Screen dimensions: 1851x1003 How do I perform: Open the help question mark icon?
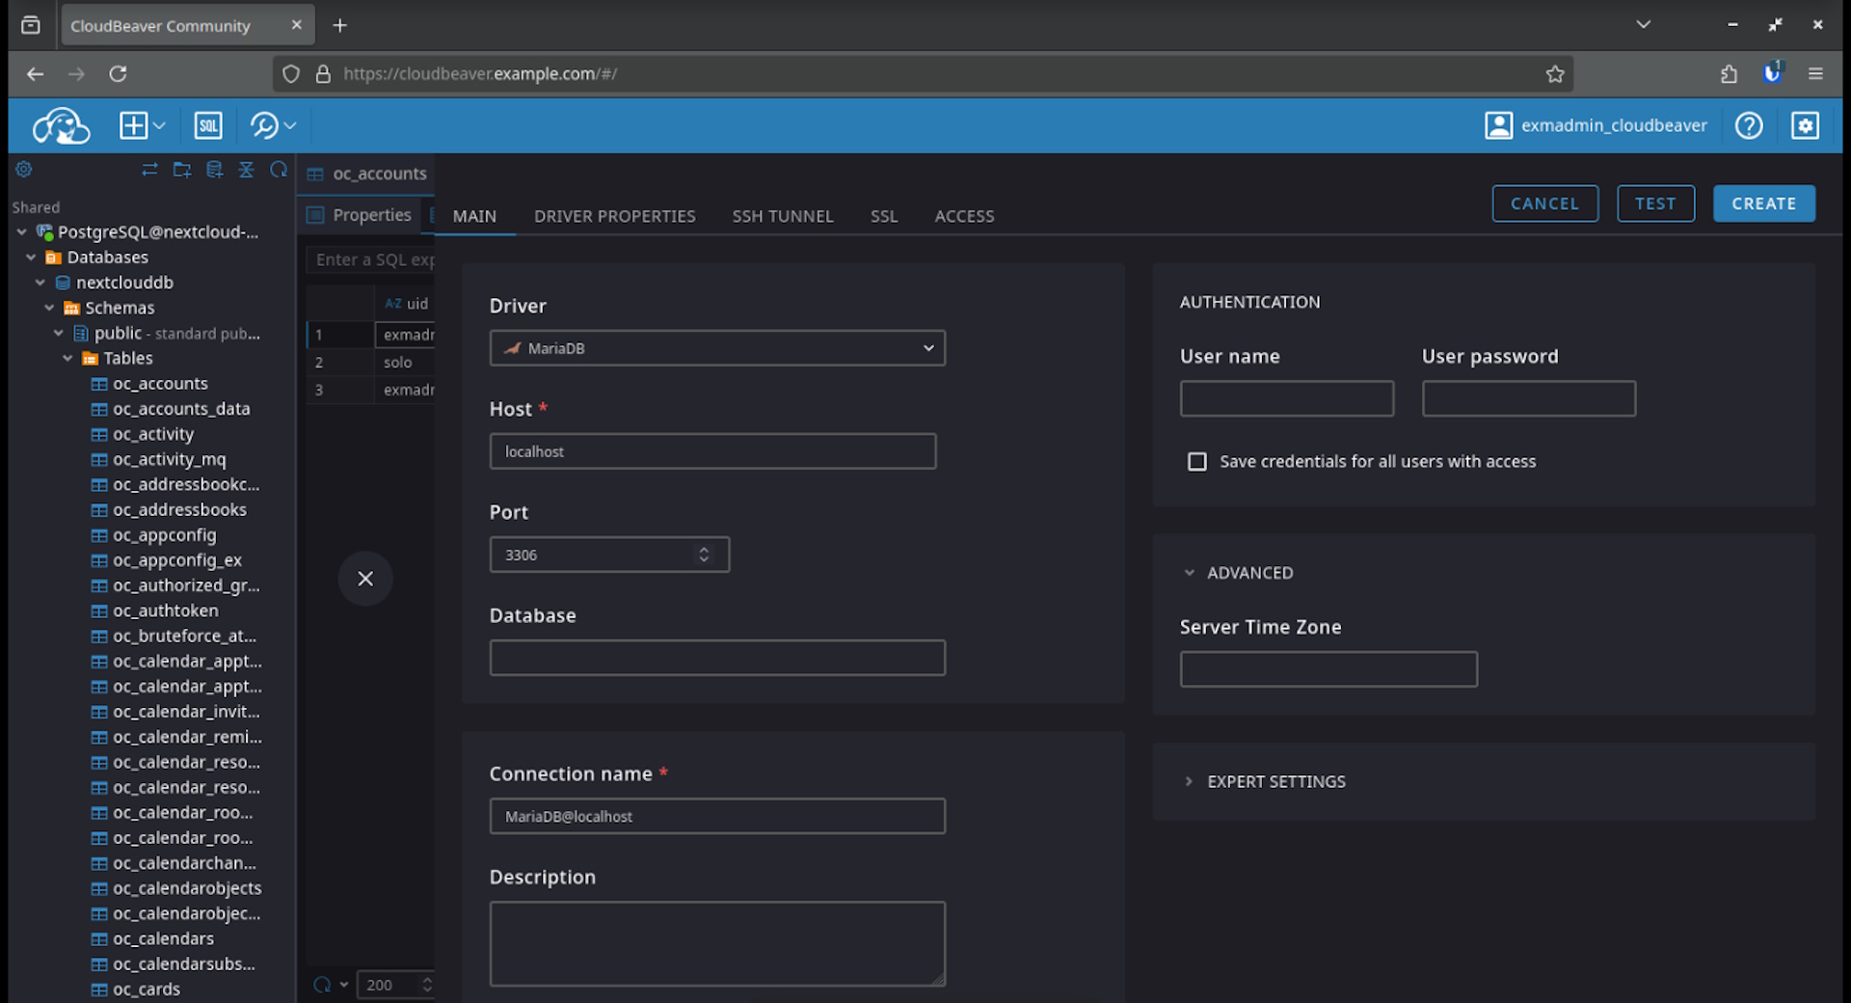pyautogui.click(x=1748, y=125)
